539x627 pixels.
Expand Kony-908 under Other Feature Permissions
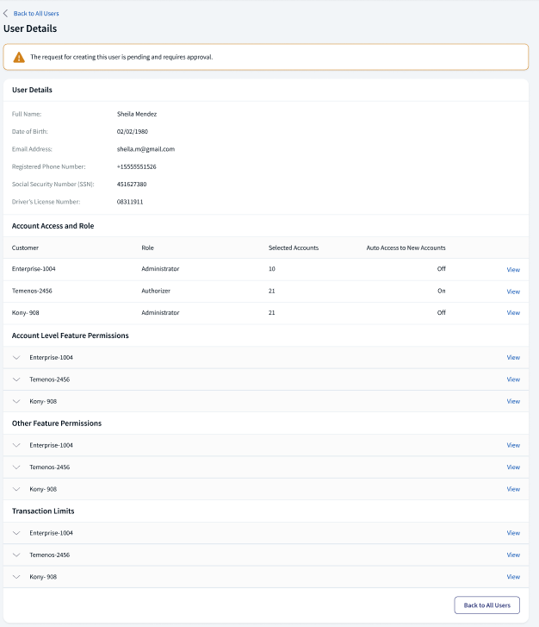16,489
